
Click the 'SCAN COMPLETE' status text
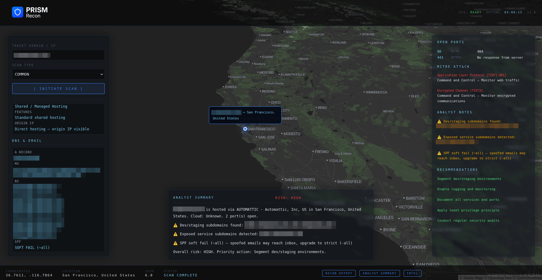(180, 275)
